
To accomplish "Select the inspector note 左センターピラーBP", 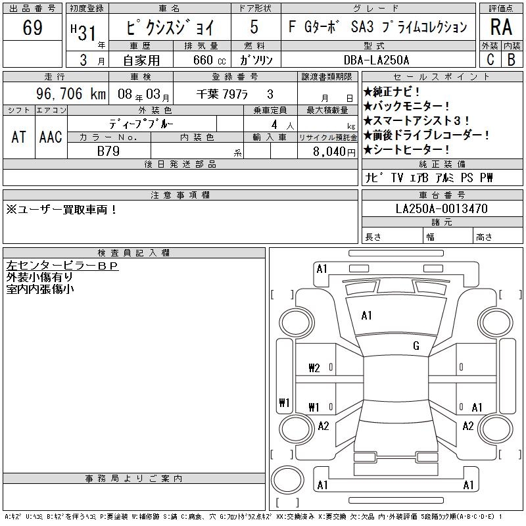I will [62, 266].
